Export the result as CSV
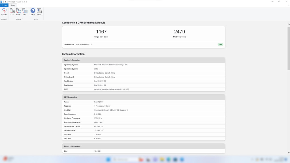Screen dimensions: 290x163 coord(12,12)
